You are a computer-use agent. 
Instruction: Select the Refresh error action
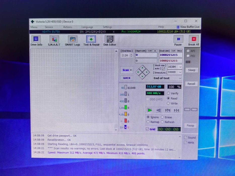162,122
